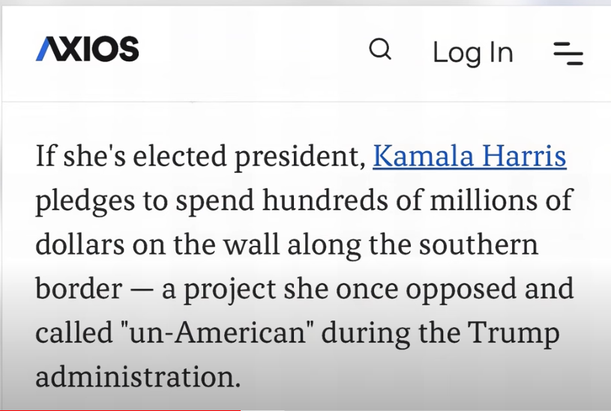Click the word "administration." in the article

[x=138, y=377]
